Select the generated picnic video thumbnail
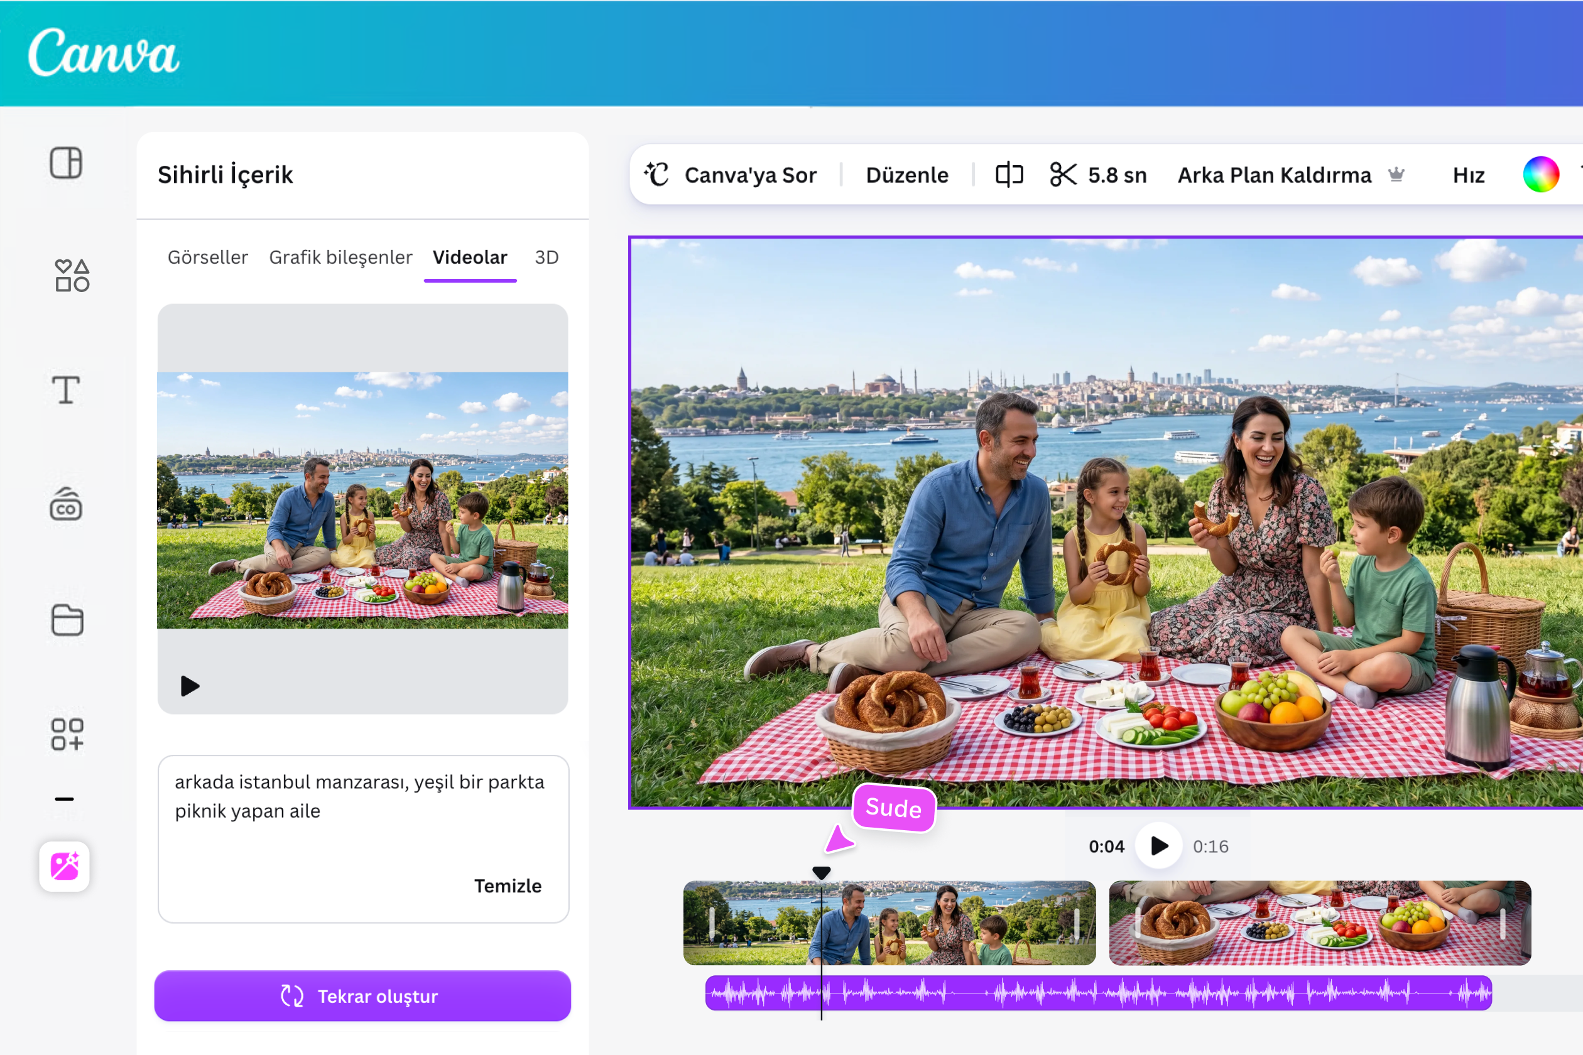Viewport: 1583px width, 1055px height. point(363,500)
